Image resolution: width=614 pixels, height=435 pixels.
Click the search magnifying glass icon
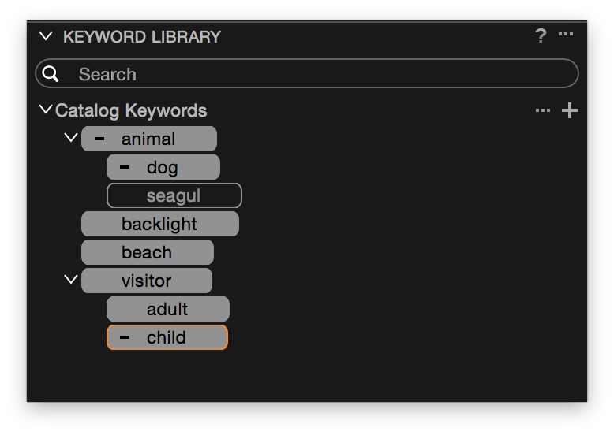(x=51, y=73)
